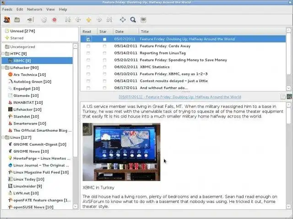Click the Lifehacker [10] feed icon
The height and width of the screenshot is (219, 293).
(10, 109)
